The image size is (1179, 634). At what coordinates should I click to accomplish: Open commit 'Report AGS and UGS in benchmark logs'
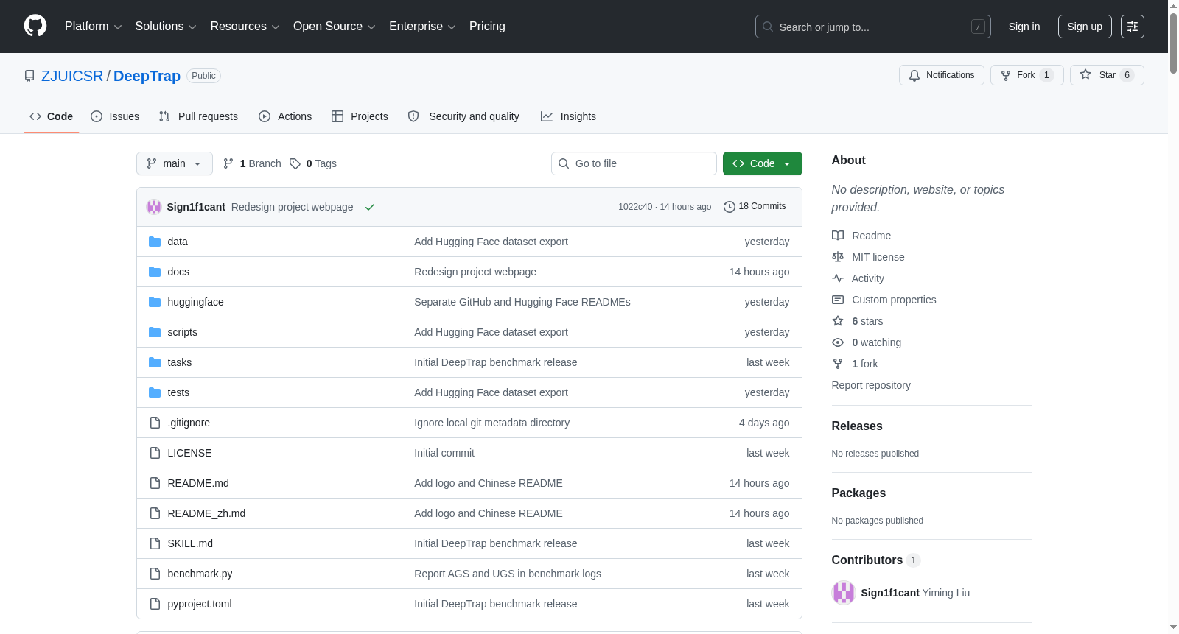tap(508, 574)
